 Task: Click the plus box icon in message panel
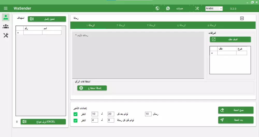click(x=242, y=18)
